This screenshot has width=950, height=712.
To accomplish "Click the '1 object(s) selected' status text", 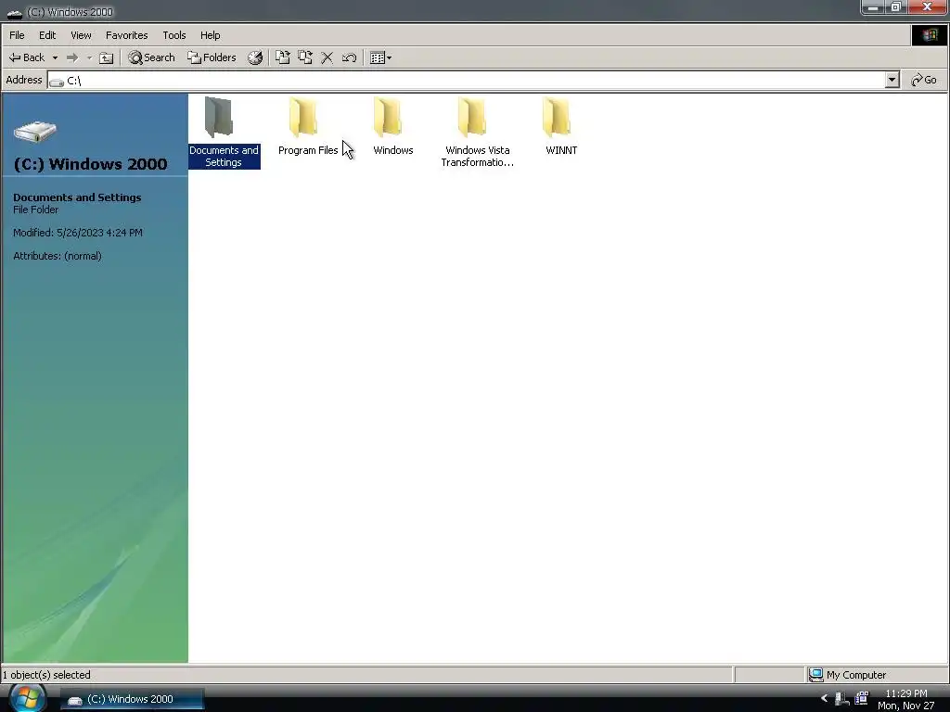I will pyautogui.click(x=46, y=675).
